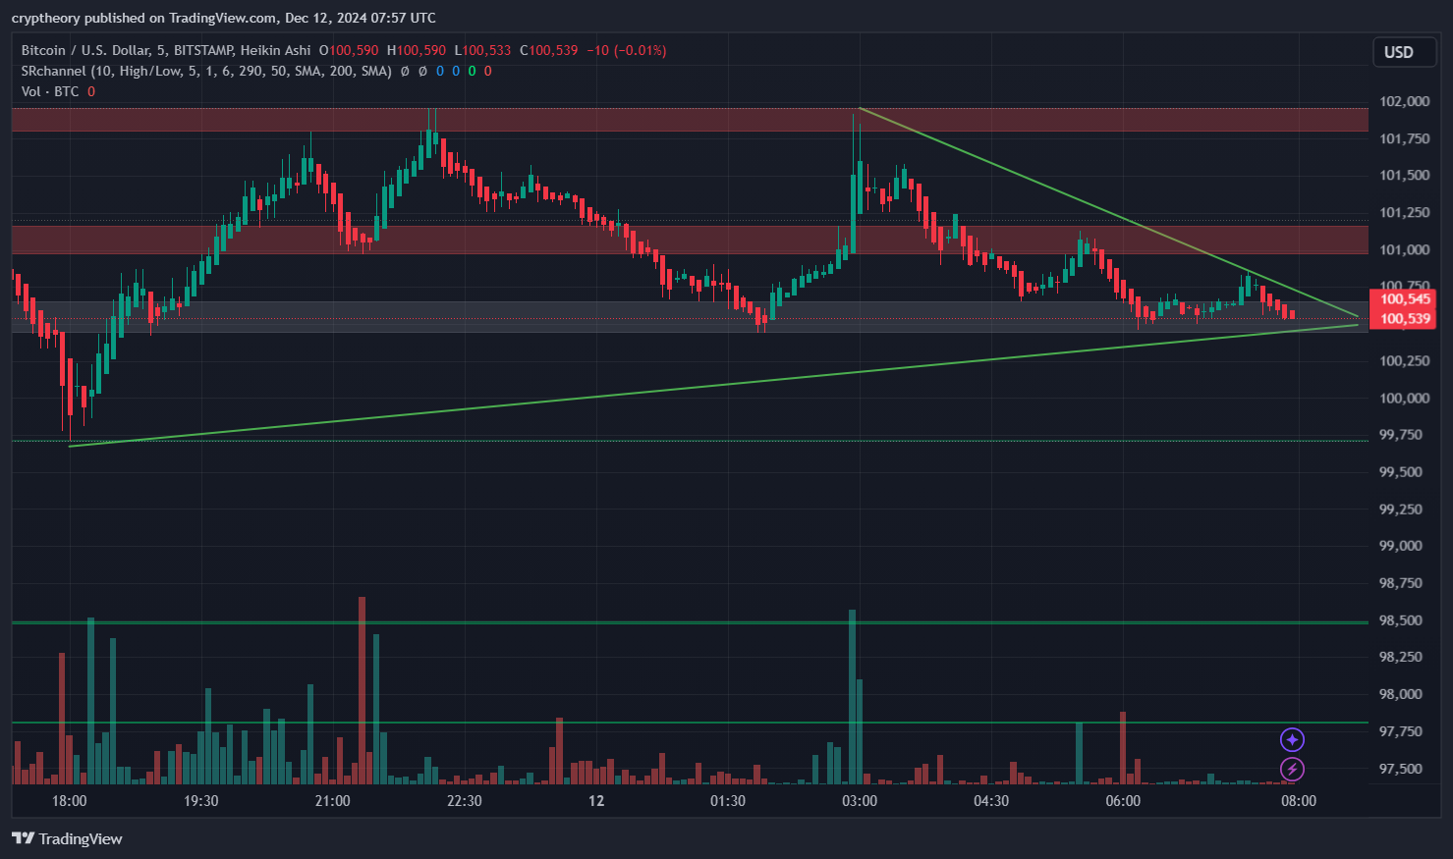Click the high value H100,590
The width and height of the screenshot is (1453, 859).
(417, 50)
